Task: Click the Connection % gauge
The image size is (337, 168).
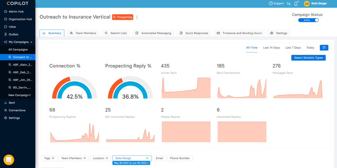Action: [x=74, y=87]
